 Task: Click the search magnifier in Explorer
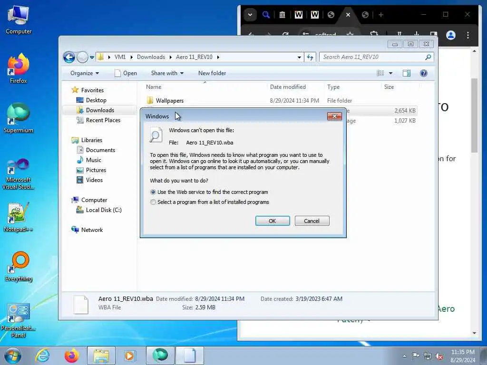pos(428,57)
